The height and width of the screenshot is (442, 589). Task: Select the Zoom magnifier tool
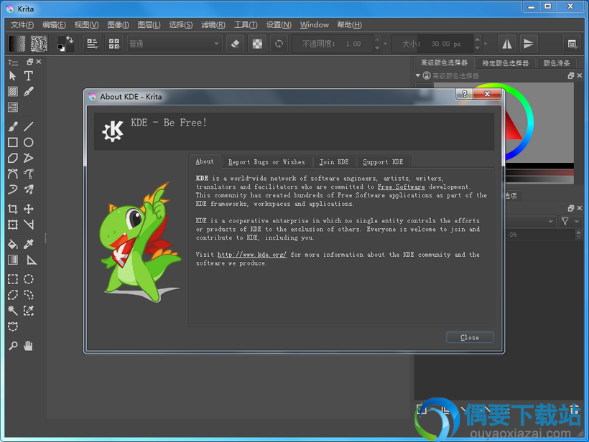point(13,346)
